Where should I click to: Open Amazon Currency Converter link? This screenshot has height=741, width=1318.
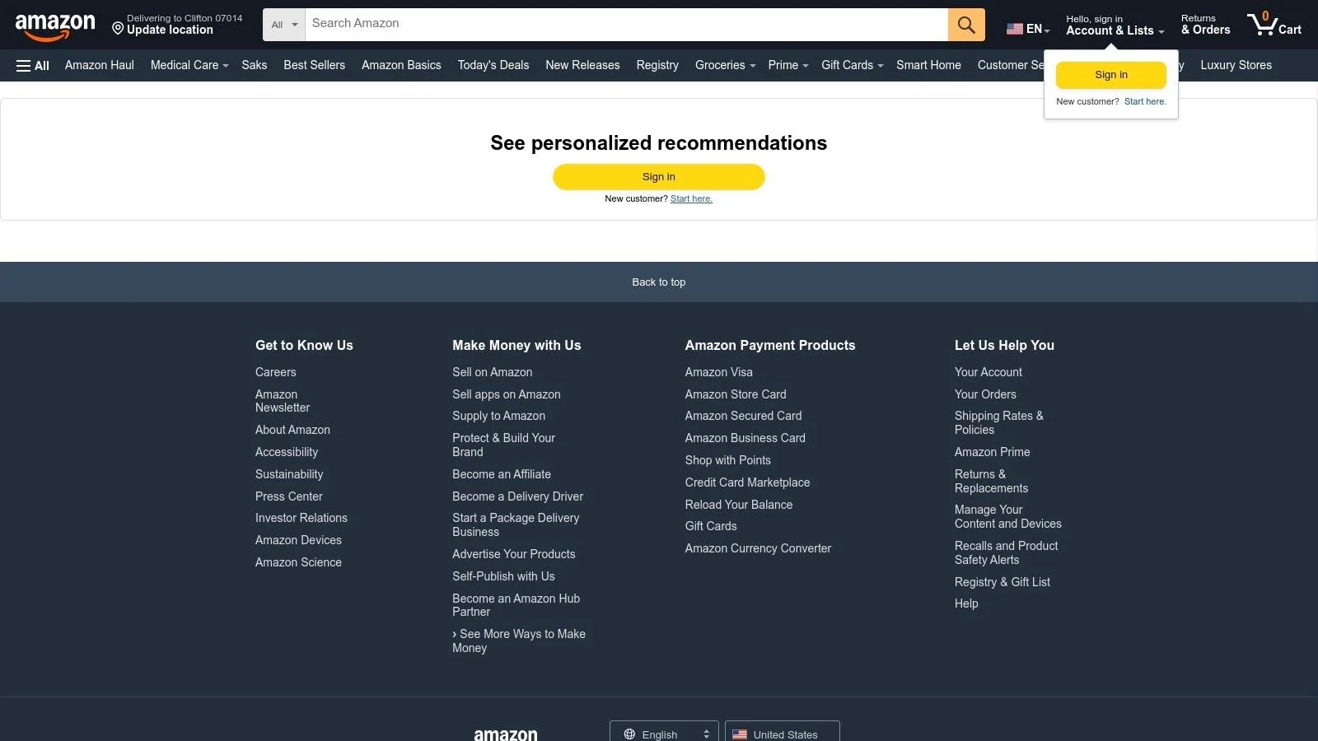coord(758,548)
